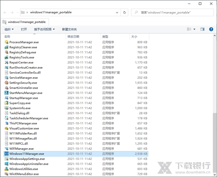Close the File Explorer window
The image size is (217, 177).
click(x=211, y=4)
